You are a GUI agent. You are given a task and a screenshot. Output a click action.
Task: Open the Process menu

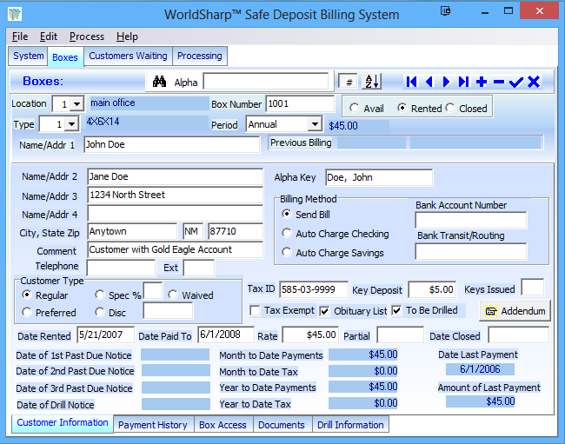86,36
